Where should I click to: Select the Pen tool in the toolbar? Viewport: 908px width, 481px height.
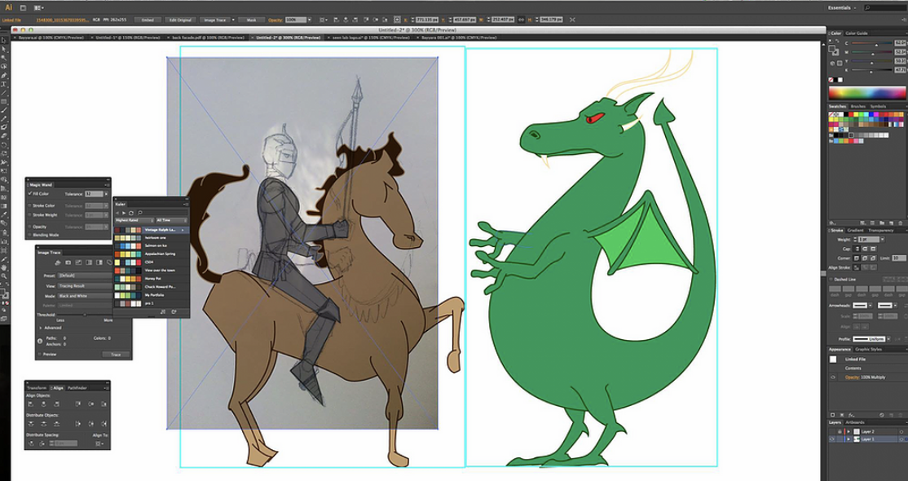[x=5, y=75]
